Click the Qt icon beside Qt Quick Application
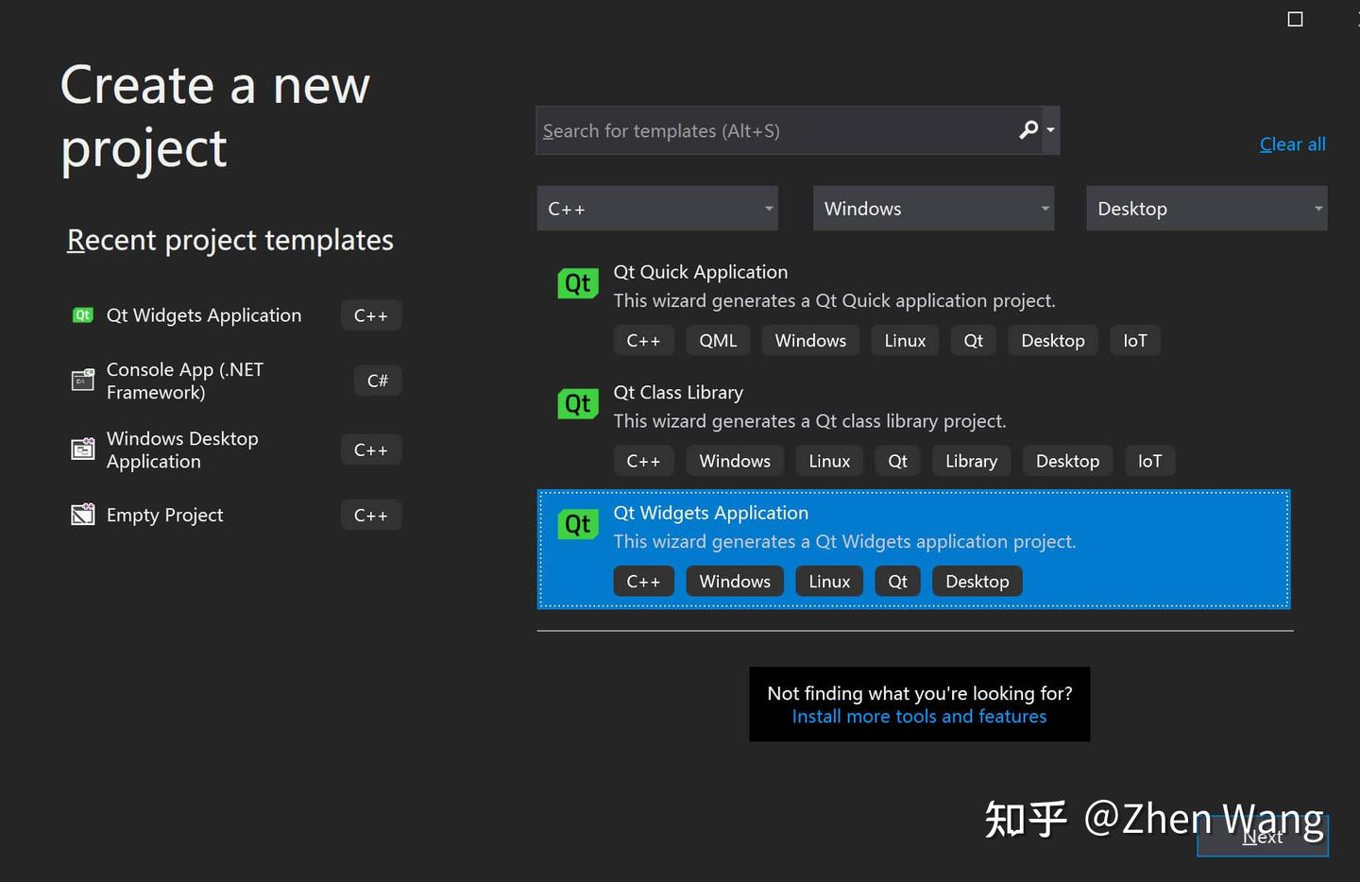This screenshot has width=1360, height=882. [x=577, y=283]
